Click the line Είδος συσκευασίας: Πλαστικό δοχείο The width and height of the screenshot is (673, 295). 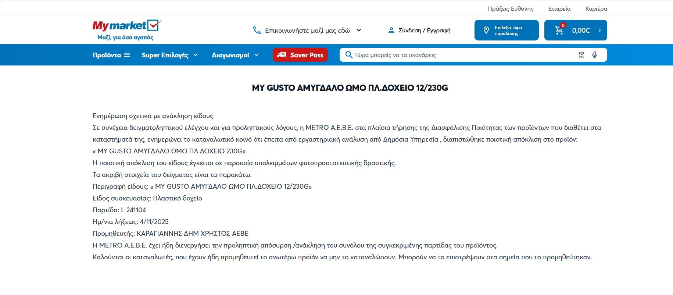[x=147, y=198]
